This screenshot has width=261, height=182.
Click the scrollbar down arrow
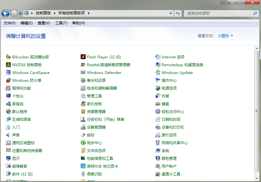pyautogui.click(x=257, y=179)
